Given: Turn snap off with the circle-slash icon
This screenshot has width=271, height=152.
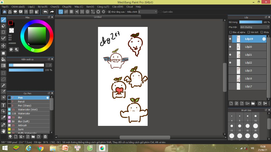Looking at the screenshot, I should tap(61, 12).
